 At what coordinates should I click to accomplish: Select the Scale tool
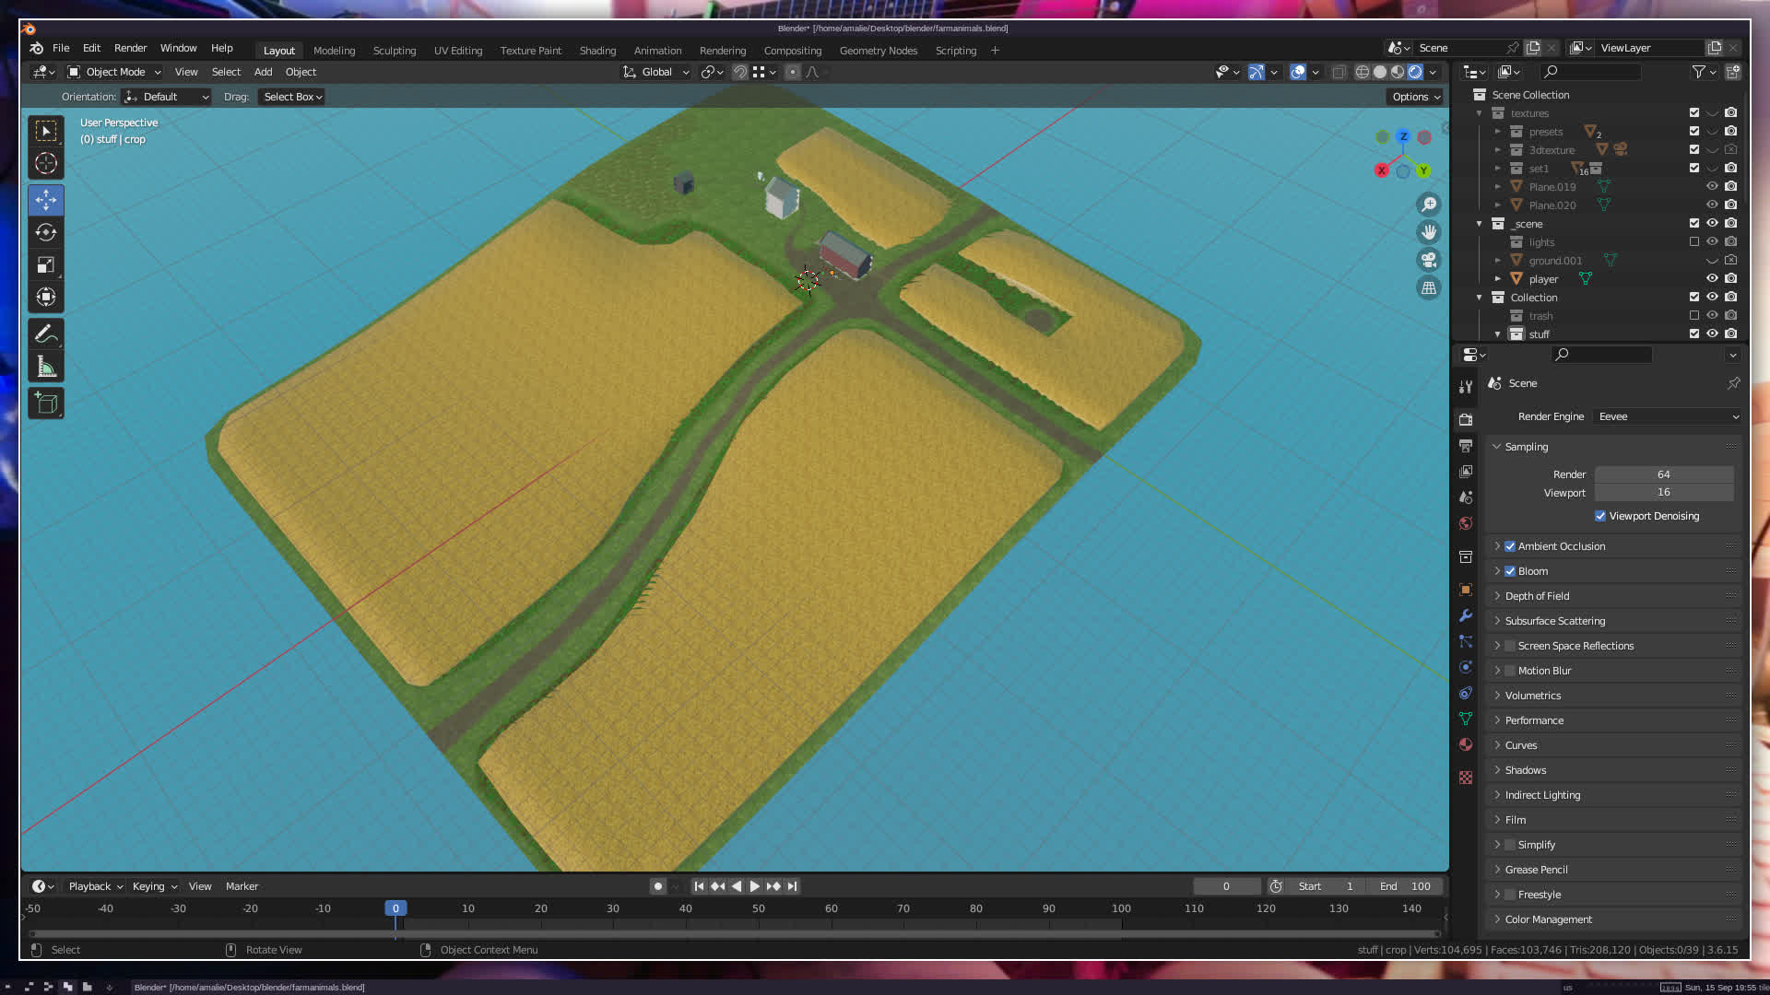[x=46, y=265]
